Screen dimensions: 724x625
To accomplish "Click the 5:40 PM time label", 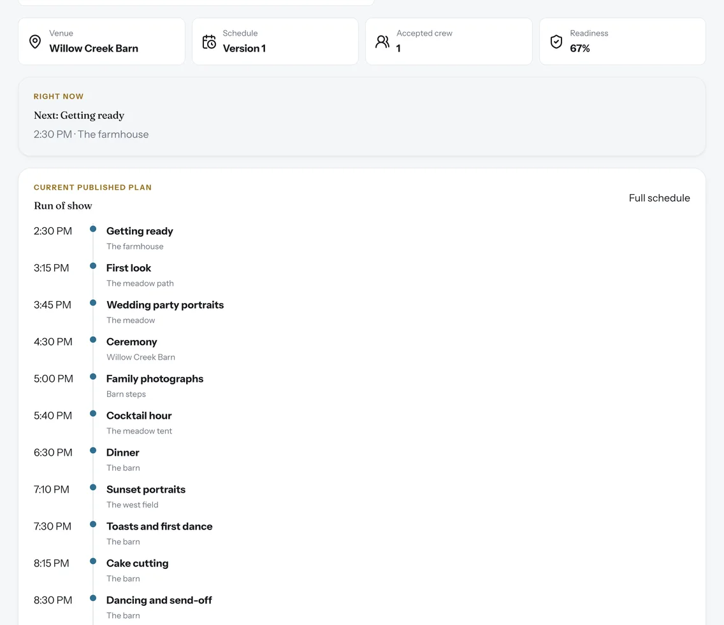I will click(53, 416).
